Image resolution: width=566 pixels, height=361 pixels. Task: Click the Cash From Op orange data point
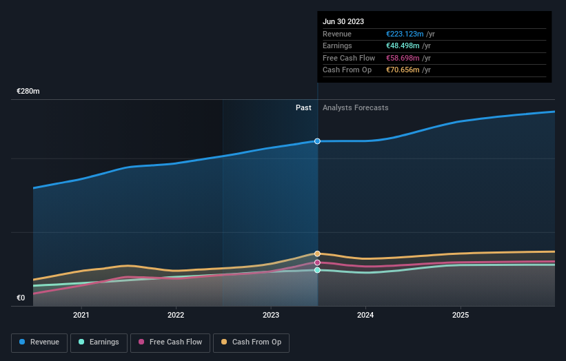317,254
